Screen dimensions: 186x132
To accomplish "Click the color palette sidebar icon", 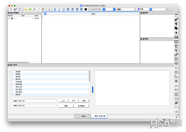I will click(176, 103).
